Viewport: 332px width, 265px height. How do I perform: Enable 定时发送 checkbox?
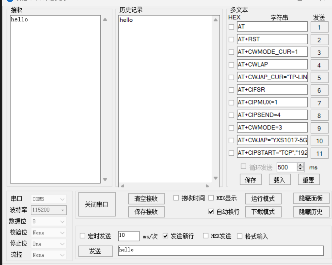[82, 236]
